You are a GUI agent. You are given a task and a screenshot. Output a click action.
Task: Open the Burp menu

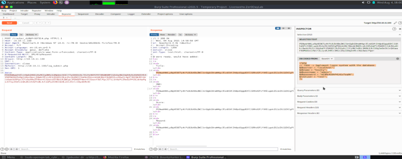4,11
